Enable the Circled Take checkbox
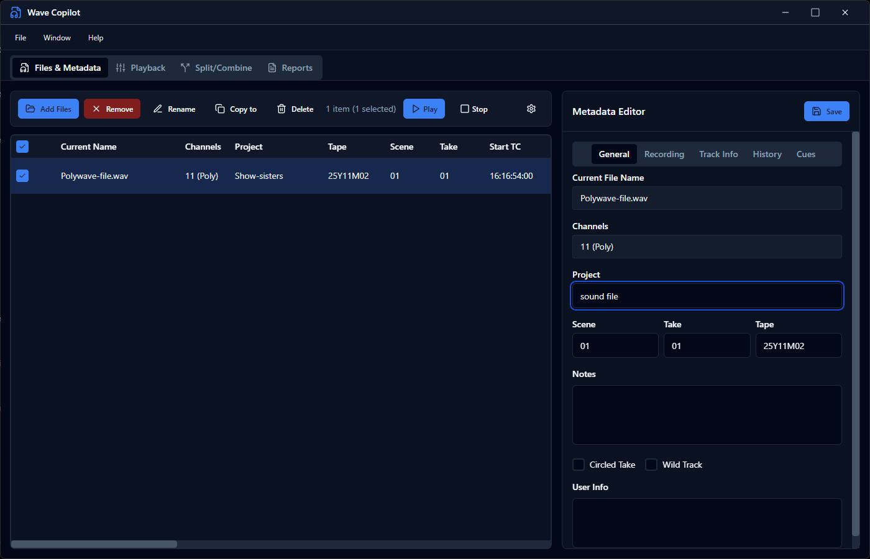The height and width of the screenshot is (559, 870). tap(579, 465)
